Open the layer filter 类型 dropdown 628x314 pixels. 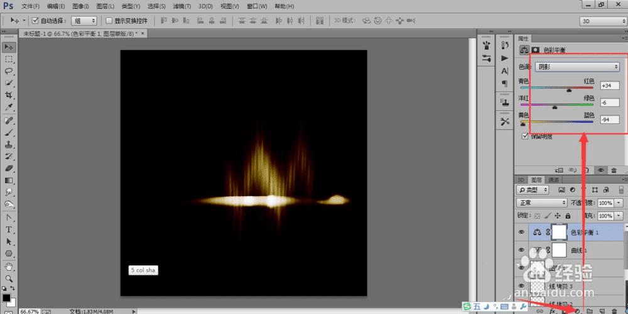(x=533, y=190)
